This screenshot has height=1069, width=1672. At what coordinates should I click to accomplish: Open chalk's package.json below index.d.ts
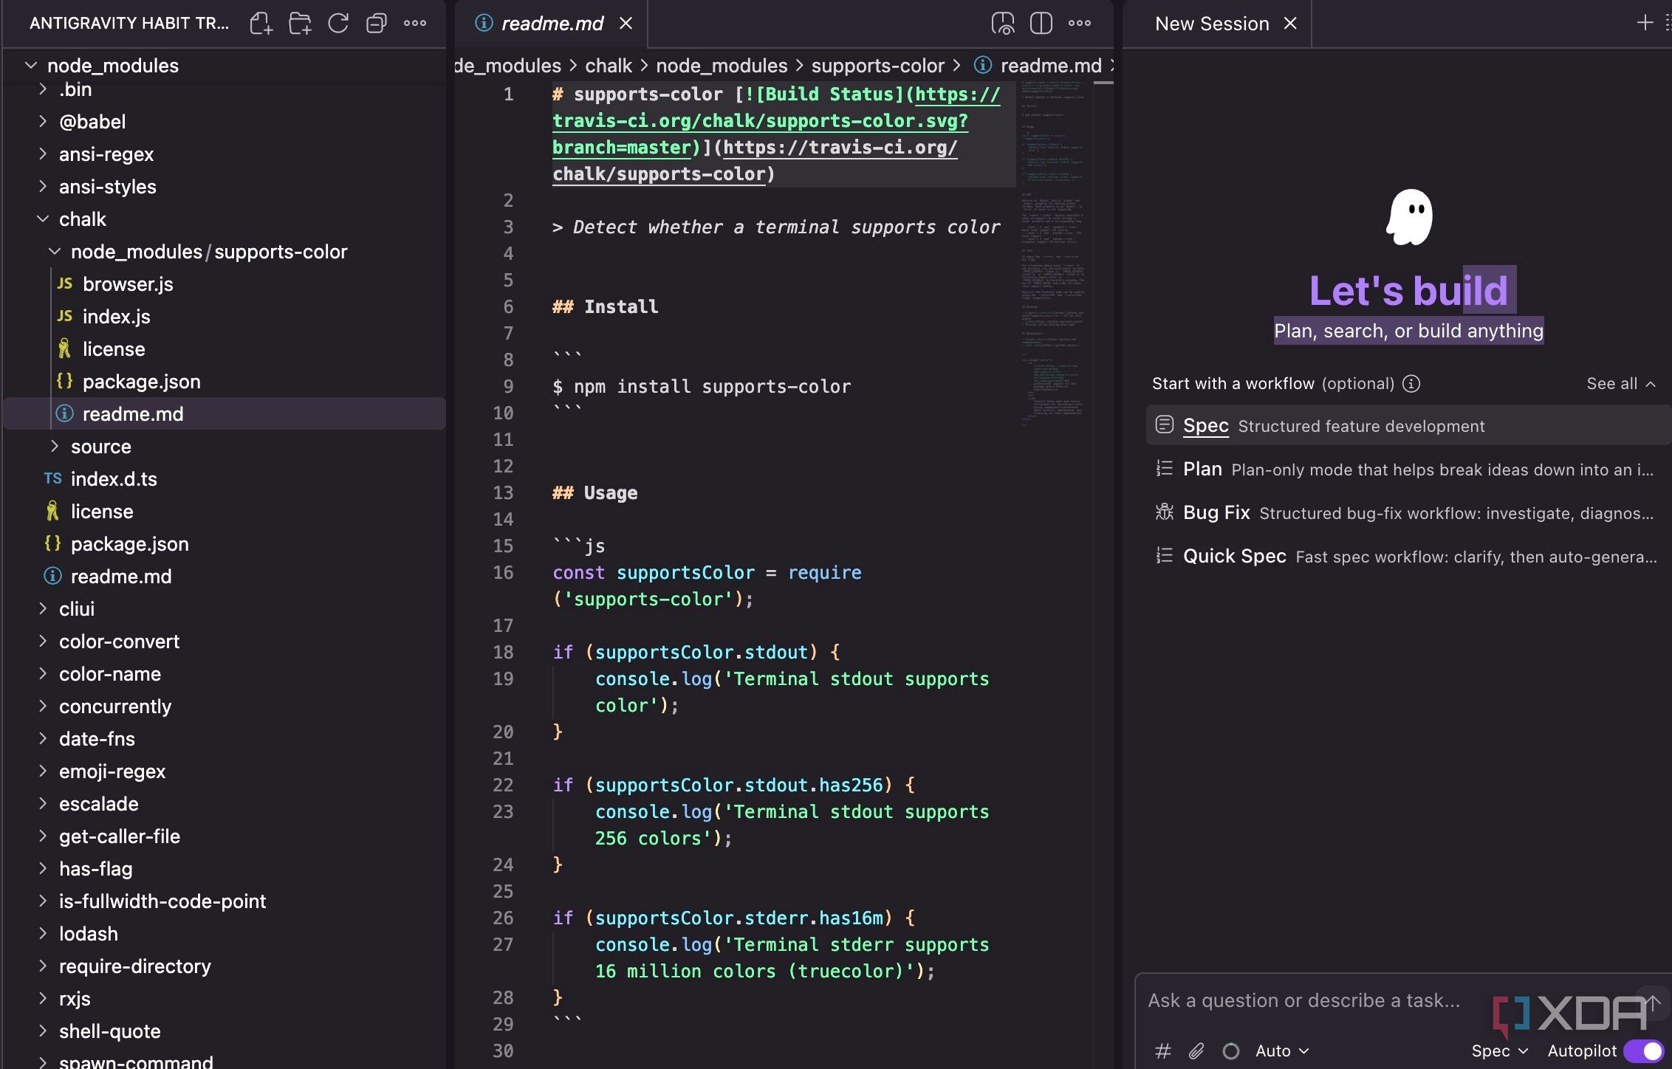click(x=129, y=544)
